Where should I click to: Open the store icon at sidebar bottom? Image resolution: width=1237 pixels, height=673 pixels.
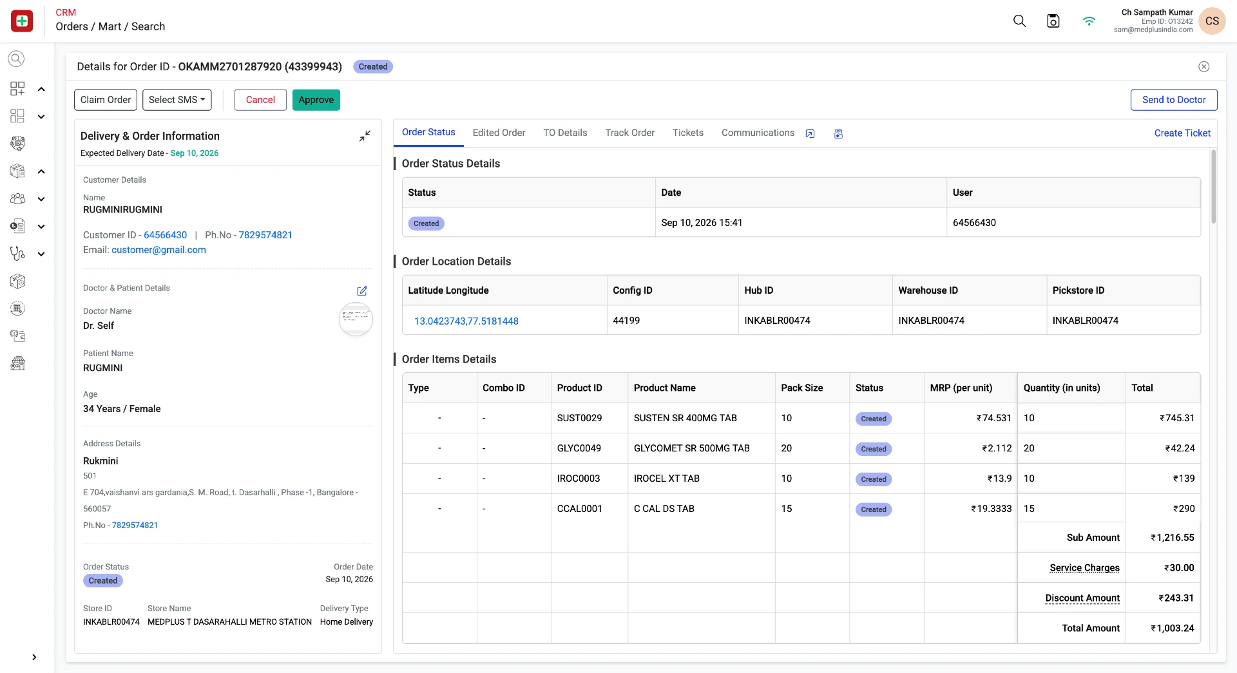click(17, 363)
